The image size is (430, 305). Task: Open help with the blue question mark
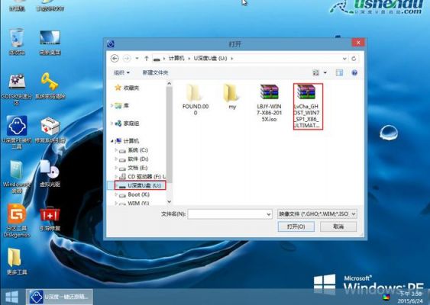coord(354,72)
